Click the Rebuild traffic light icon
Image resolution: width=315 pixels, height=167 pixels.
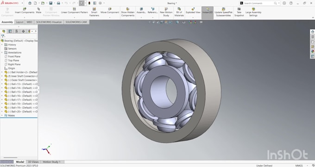coord(89,3)
